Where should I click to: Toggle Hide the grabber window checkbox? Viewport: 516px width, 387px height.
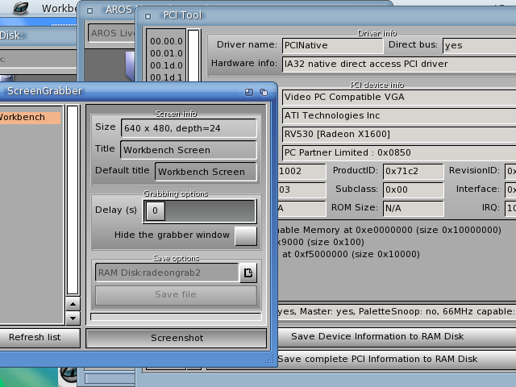tap(246, 235)
